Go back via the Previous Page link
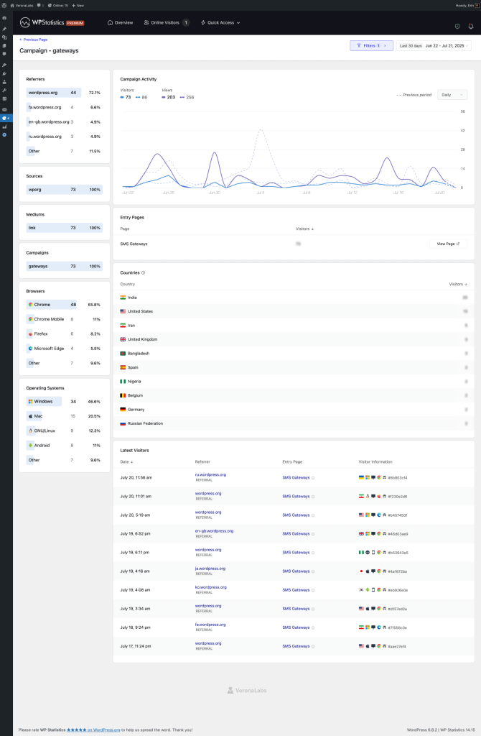This screenshot has height=736, width=481. 33,40
